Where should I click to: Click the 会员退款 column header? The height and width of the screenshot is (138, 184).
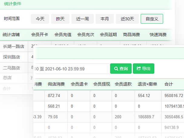click(123, 84)
